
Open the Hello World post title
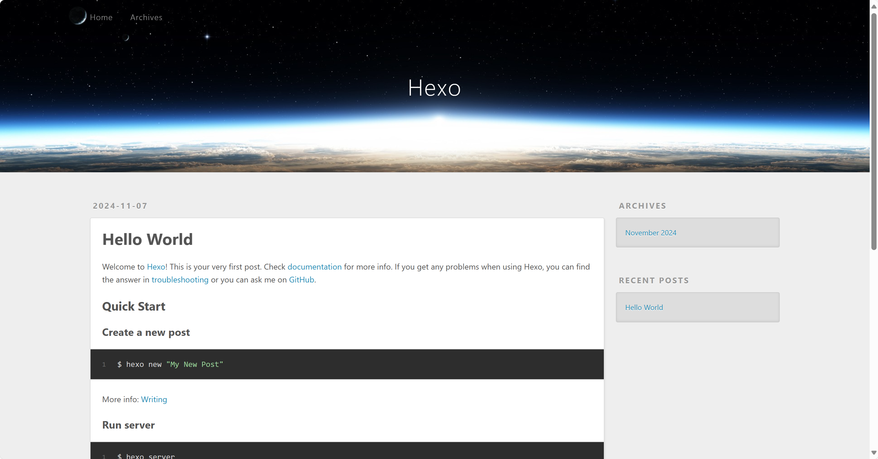147,239
